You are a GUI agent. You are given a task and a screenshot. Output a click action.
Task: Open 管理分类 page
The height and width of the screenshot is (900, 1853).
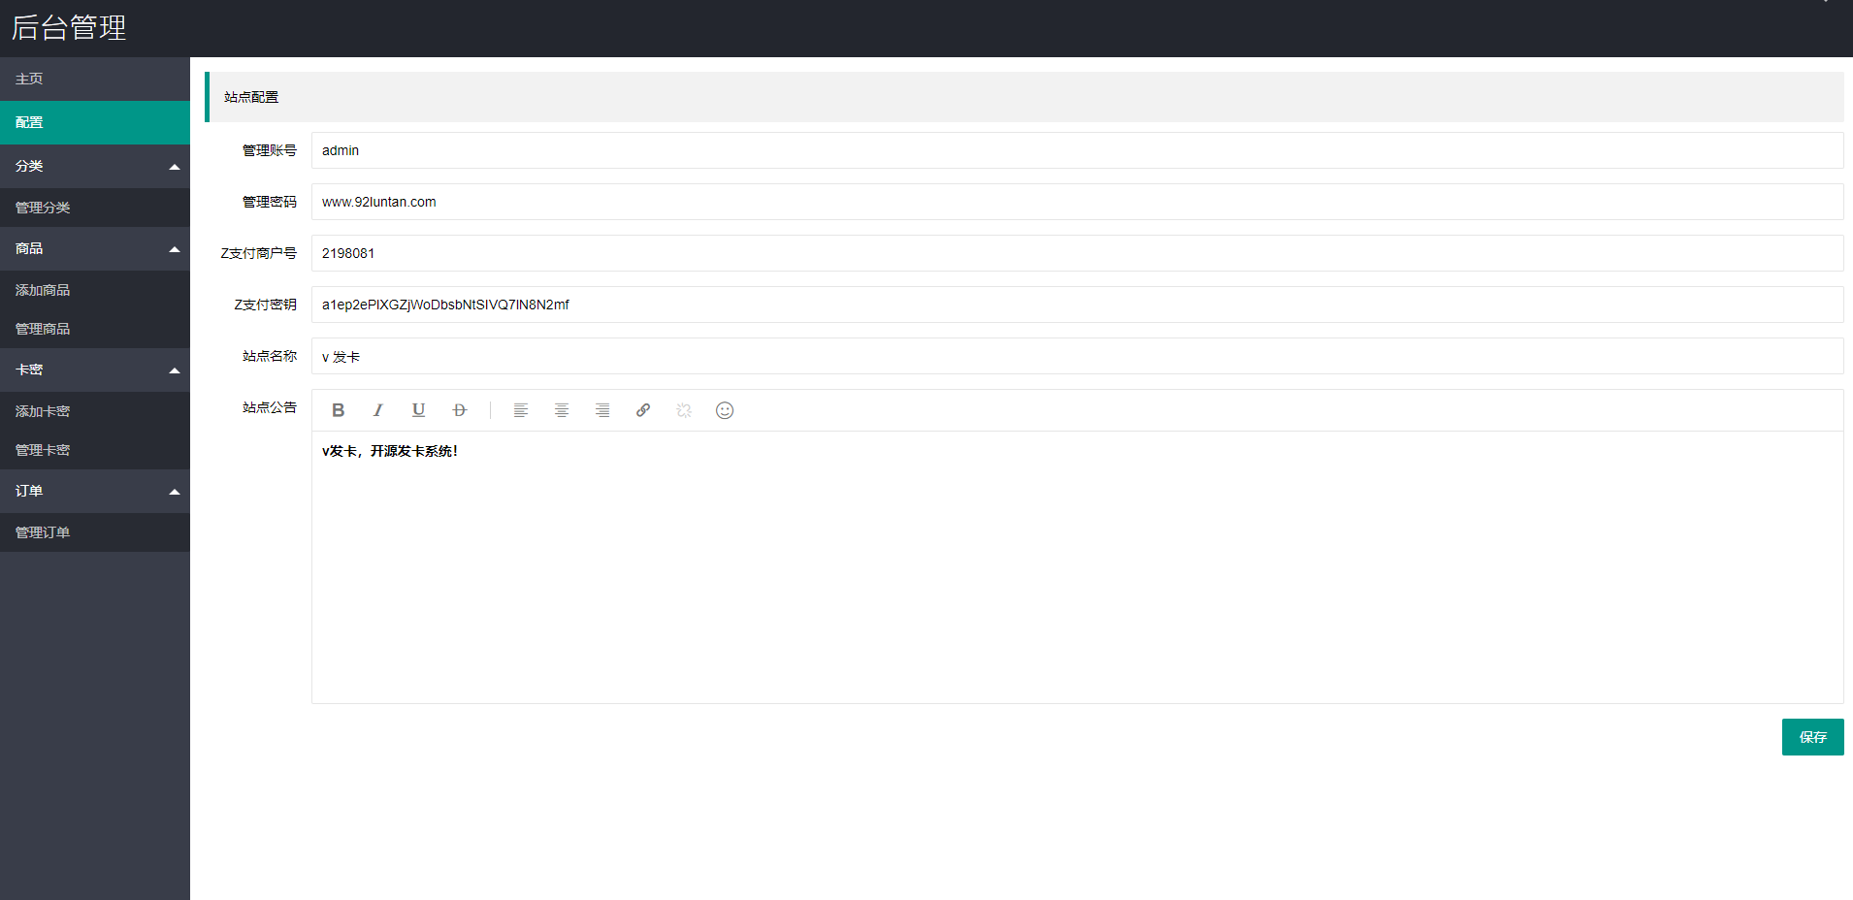click(x=95, y=208)
